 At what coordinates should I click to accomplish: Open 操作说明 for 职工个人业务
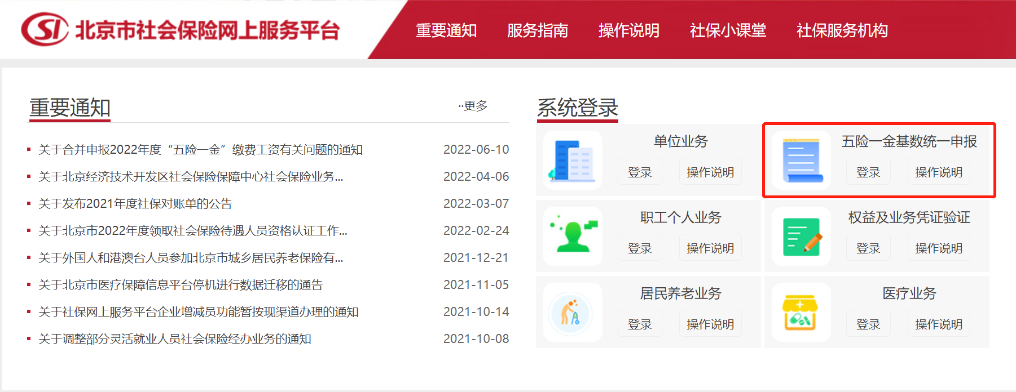(x=710, y=248)
